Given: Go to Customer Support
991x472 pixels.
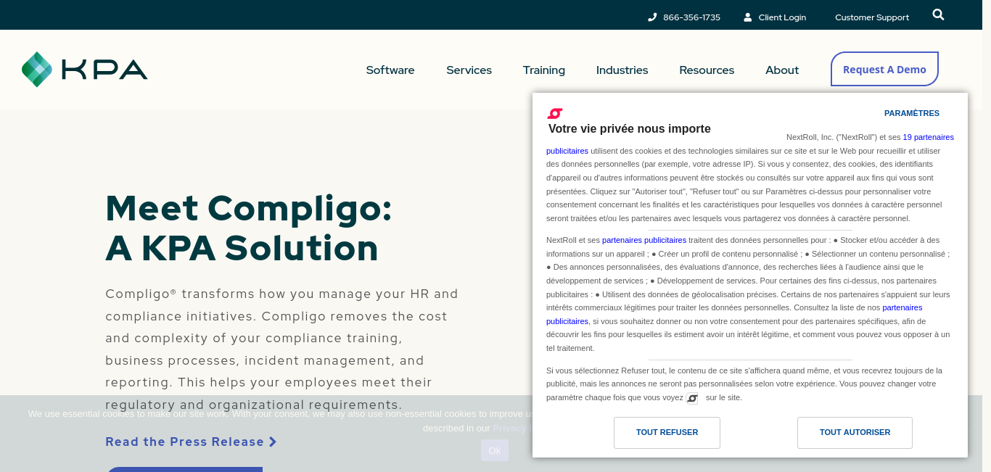Looking at the screenshot, I should pos(872,17).
